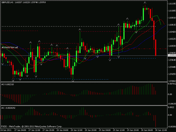Select the #2094187964 sell order label
Viewport: 176px width, 132px height.
coord(10,48)
